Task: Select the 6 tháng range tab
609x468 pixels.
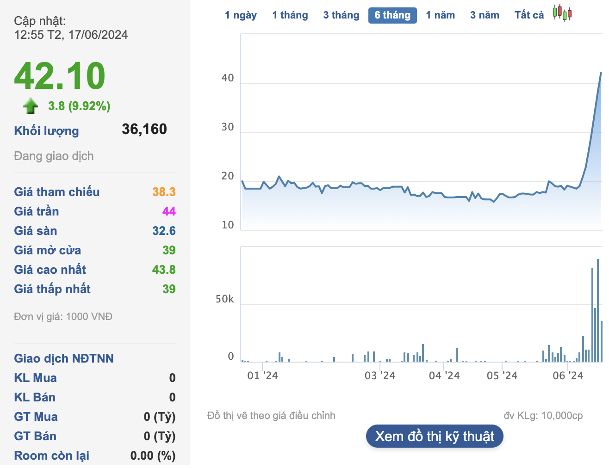Action: click(392, 15)
